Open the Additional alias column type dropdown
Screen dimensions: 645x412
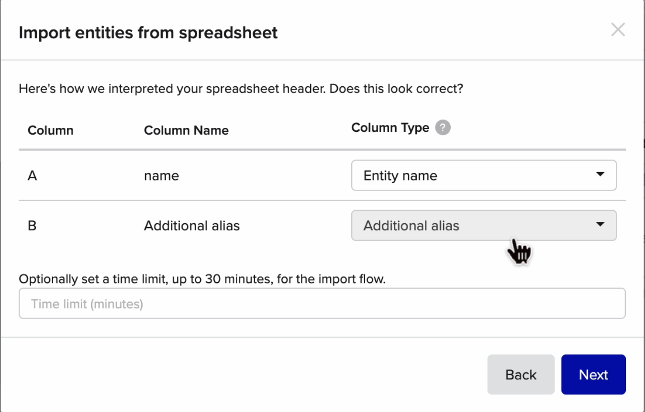point(484,225)
